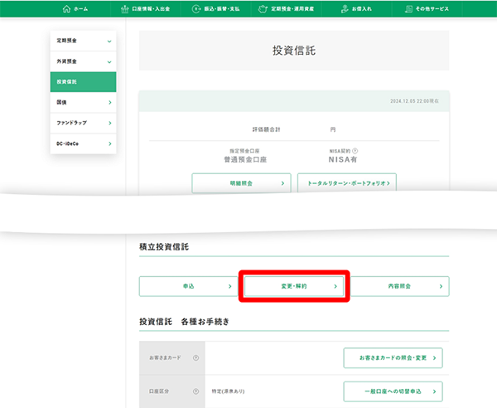Open the 口座情報・入出金 menu
The height and width of the screenshot is (408, 497).
tap(146, 9)
